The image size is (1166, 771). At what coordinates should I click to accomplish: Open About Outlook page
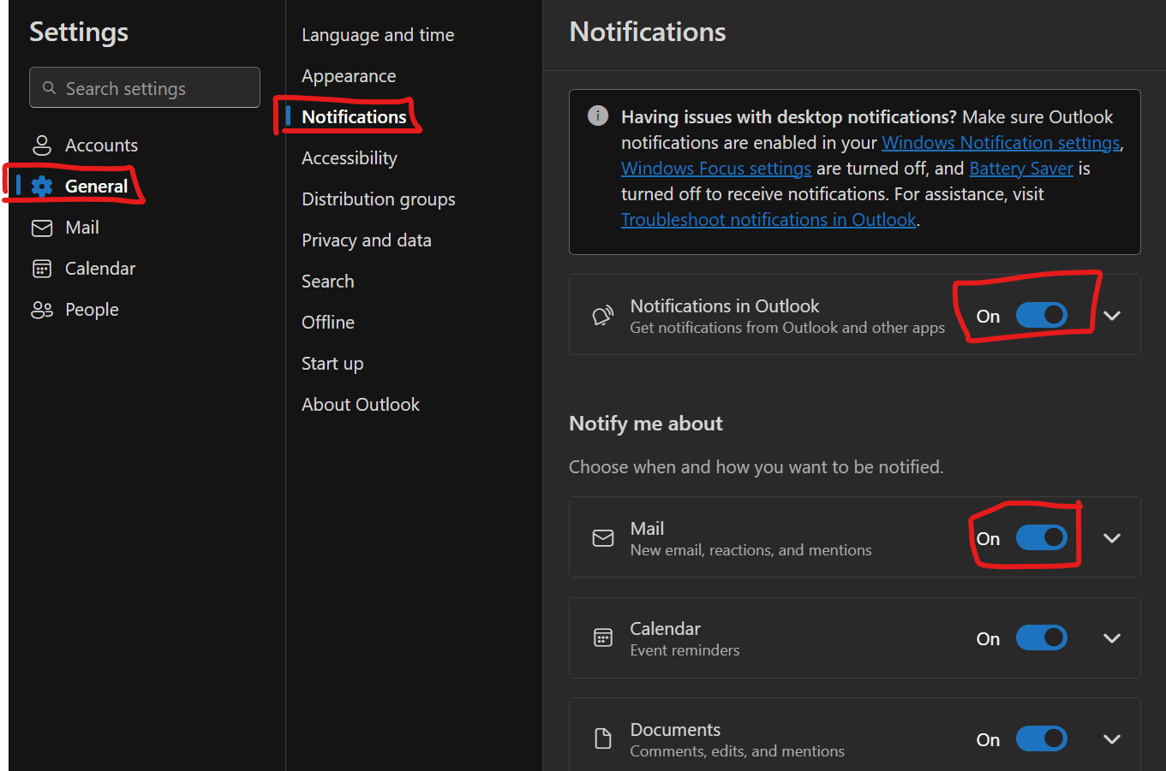click(x=361, y=405)
